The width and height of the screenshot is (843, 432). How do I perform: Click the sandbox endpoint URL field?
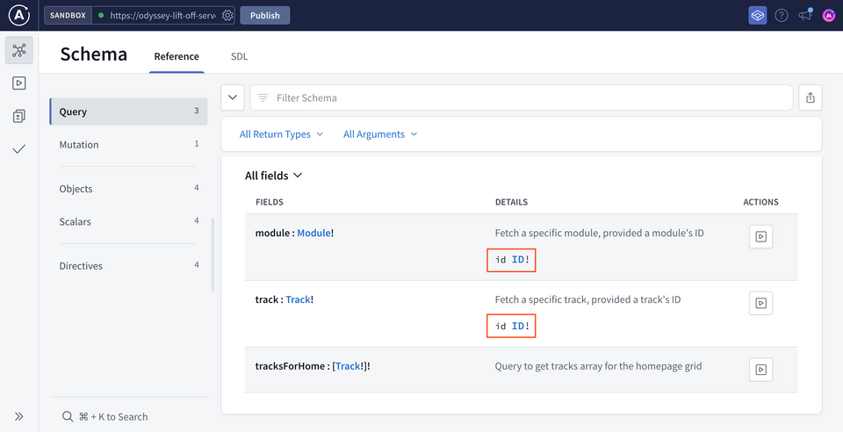click(162, 16)
